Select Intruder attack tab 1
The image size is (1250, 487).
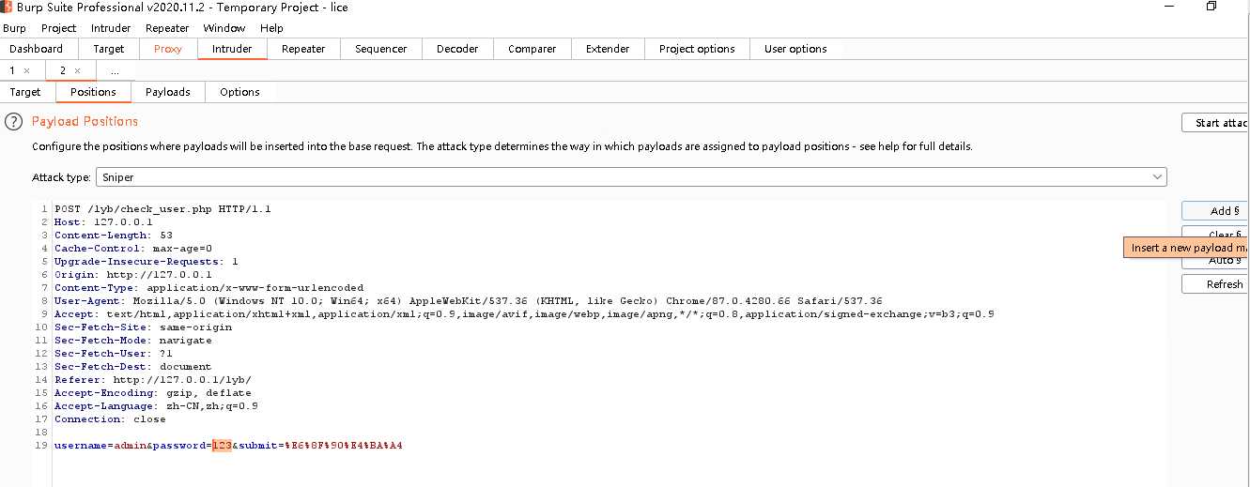tap(12, 71)
